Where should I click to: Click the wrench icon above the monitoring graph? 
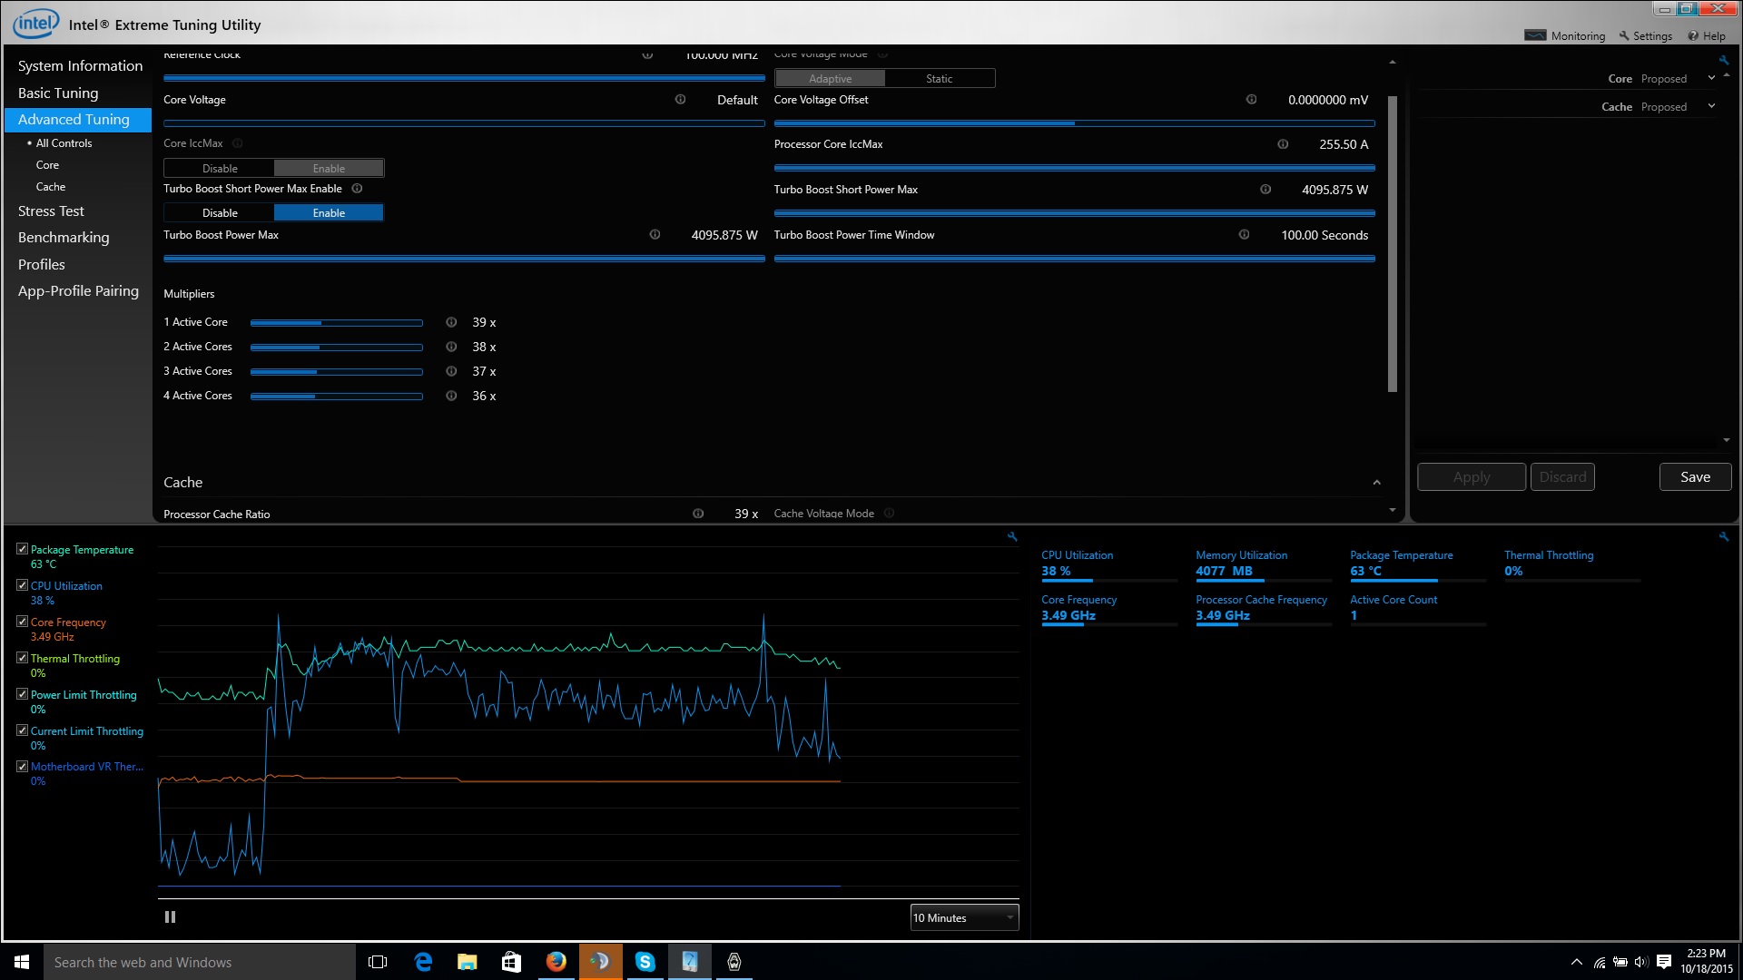(x=1012, y=536)
